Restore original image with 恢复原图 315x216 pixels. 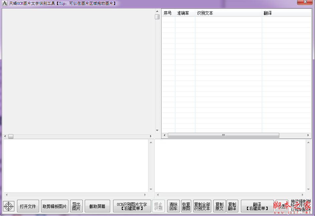[x=186, y=206]
